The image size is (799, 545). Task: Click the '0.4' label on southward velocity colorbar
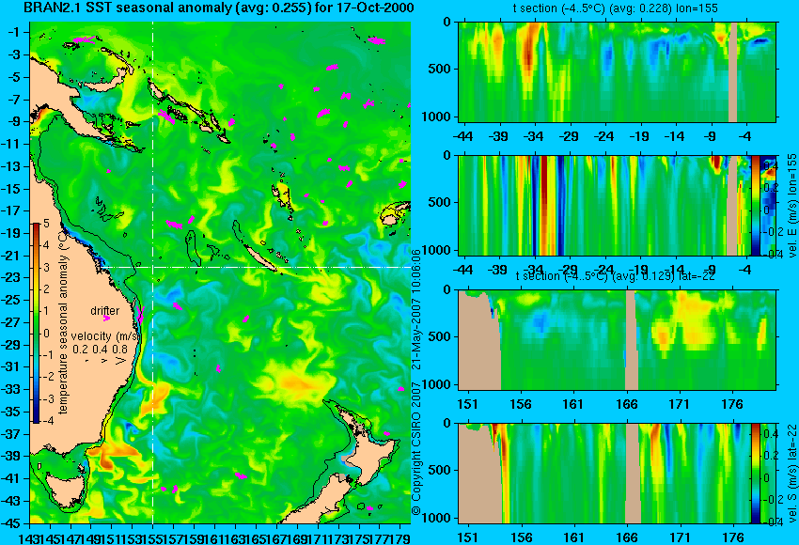[x=771, y=433]
